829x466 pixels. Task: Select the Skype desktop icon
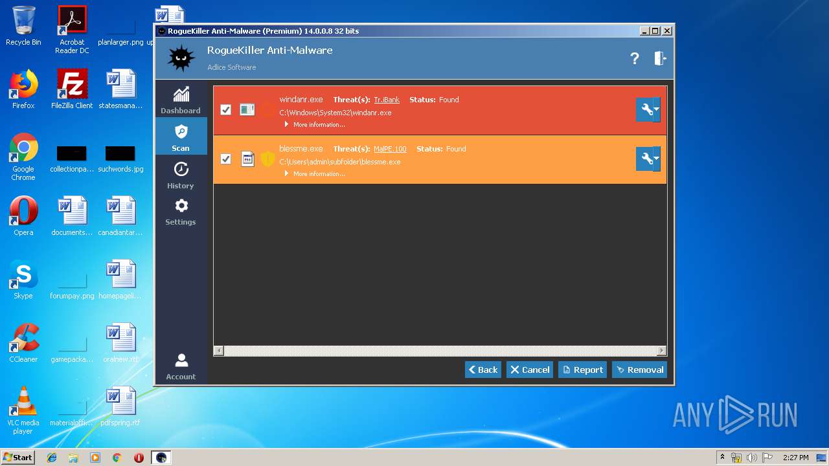click(x=23, y=280)
